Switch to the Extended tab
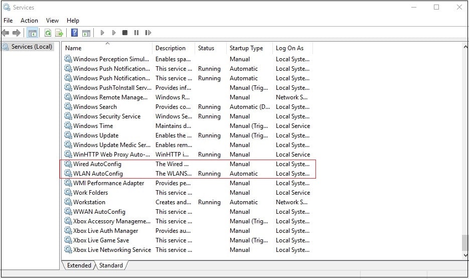The width and height of the screenshot is (469, 279). [x=79, y=265]
